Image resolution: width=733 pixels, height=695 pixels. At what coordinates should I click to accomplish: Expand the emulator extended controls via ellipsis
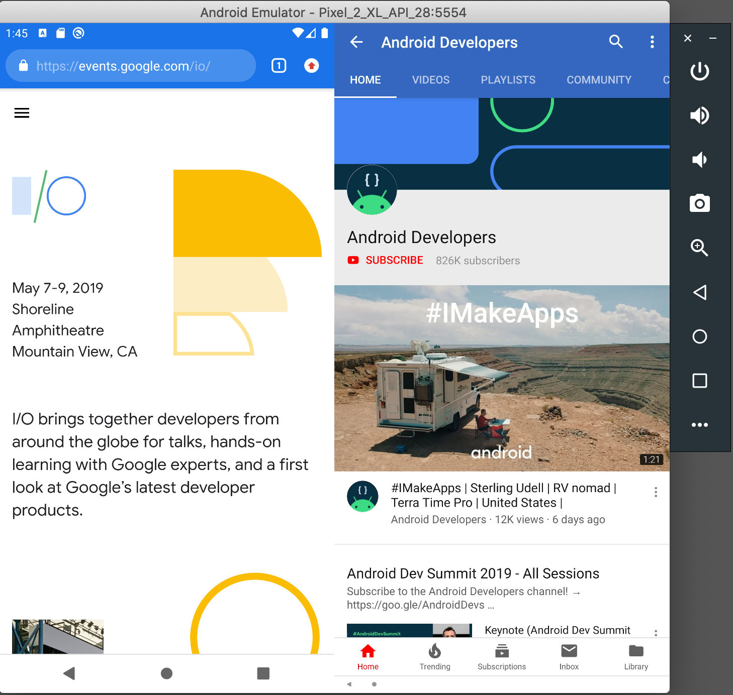coord(699,424)
